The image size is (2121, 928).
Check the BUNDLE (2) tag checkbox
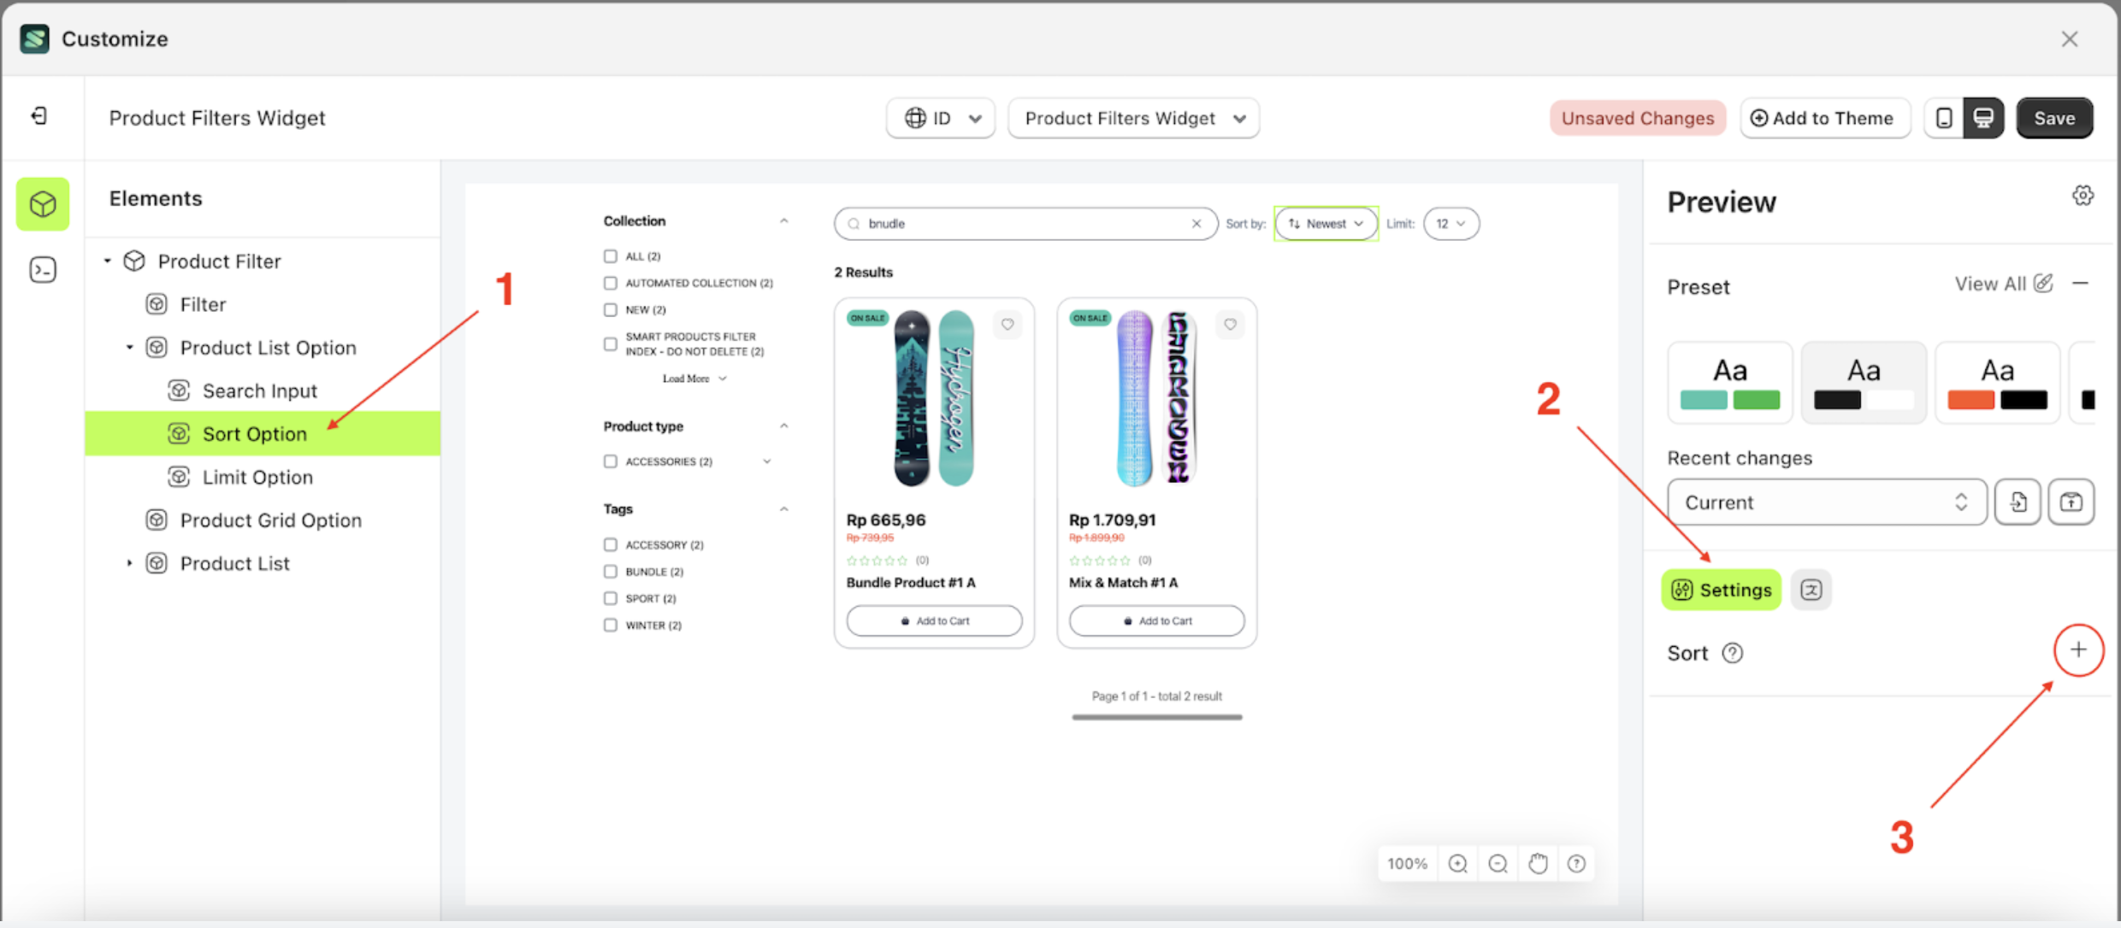610,572
